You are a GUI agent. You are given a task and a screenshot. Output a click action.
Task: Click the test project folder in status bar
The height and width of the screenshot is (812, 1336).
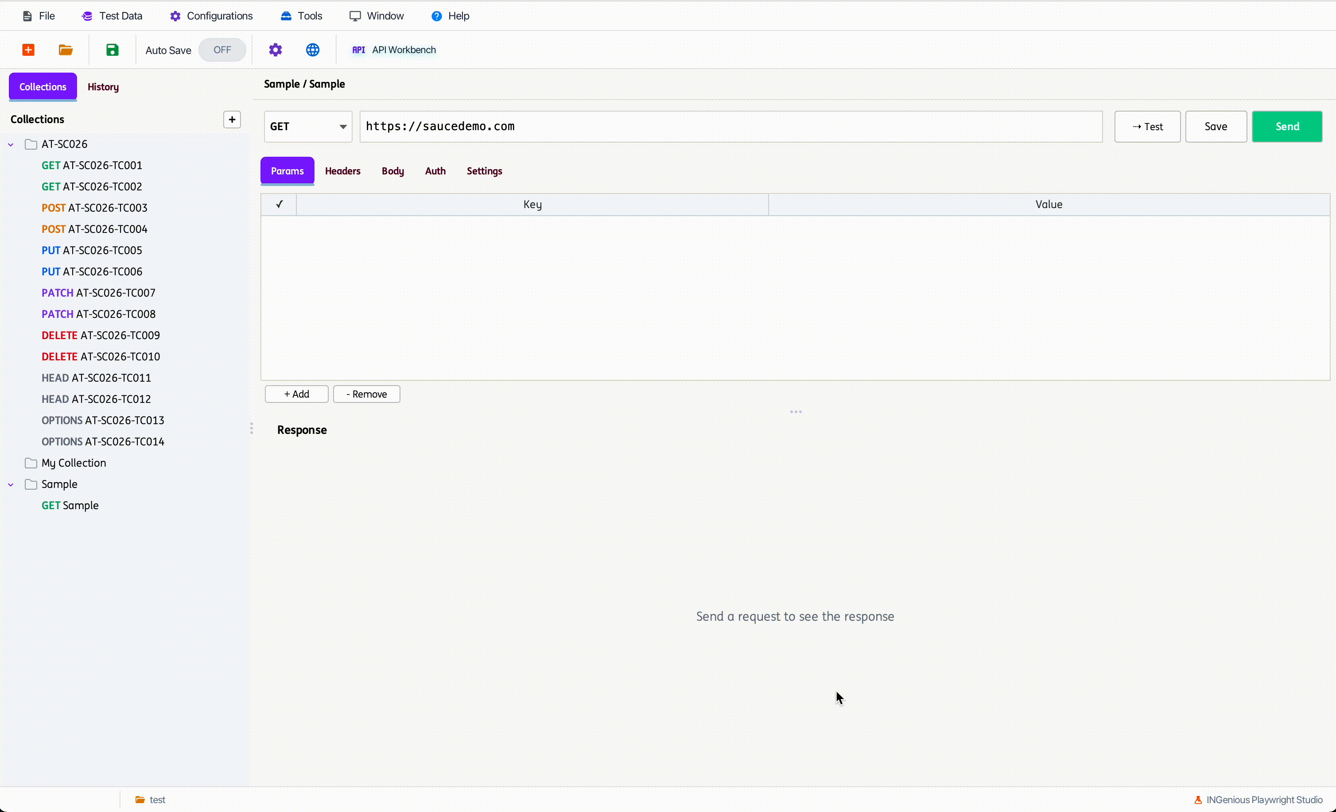[150, 800]
